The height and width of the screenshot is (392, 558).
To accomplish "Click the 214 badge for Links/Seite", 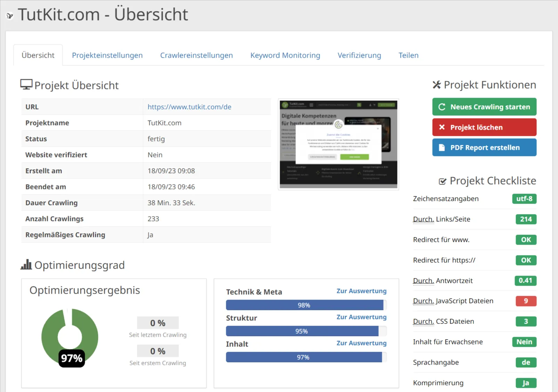I will pyautogui.click(x=526, y=219).
